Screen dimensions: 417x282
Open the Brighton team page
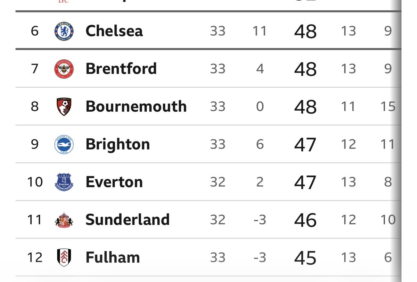pyautogui.click(x=117, y=145)
